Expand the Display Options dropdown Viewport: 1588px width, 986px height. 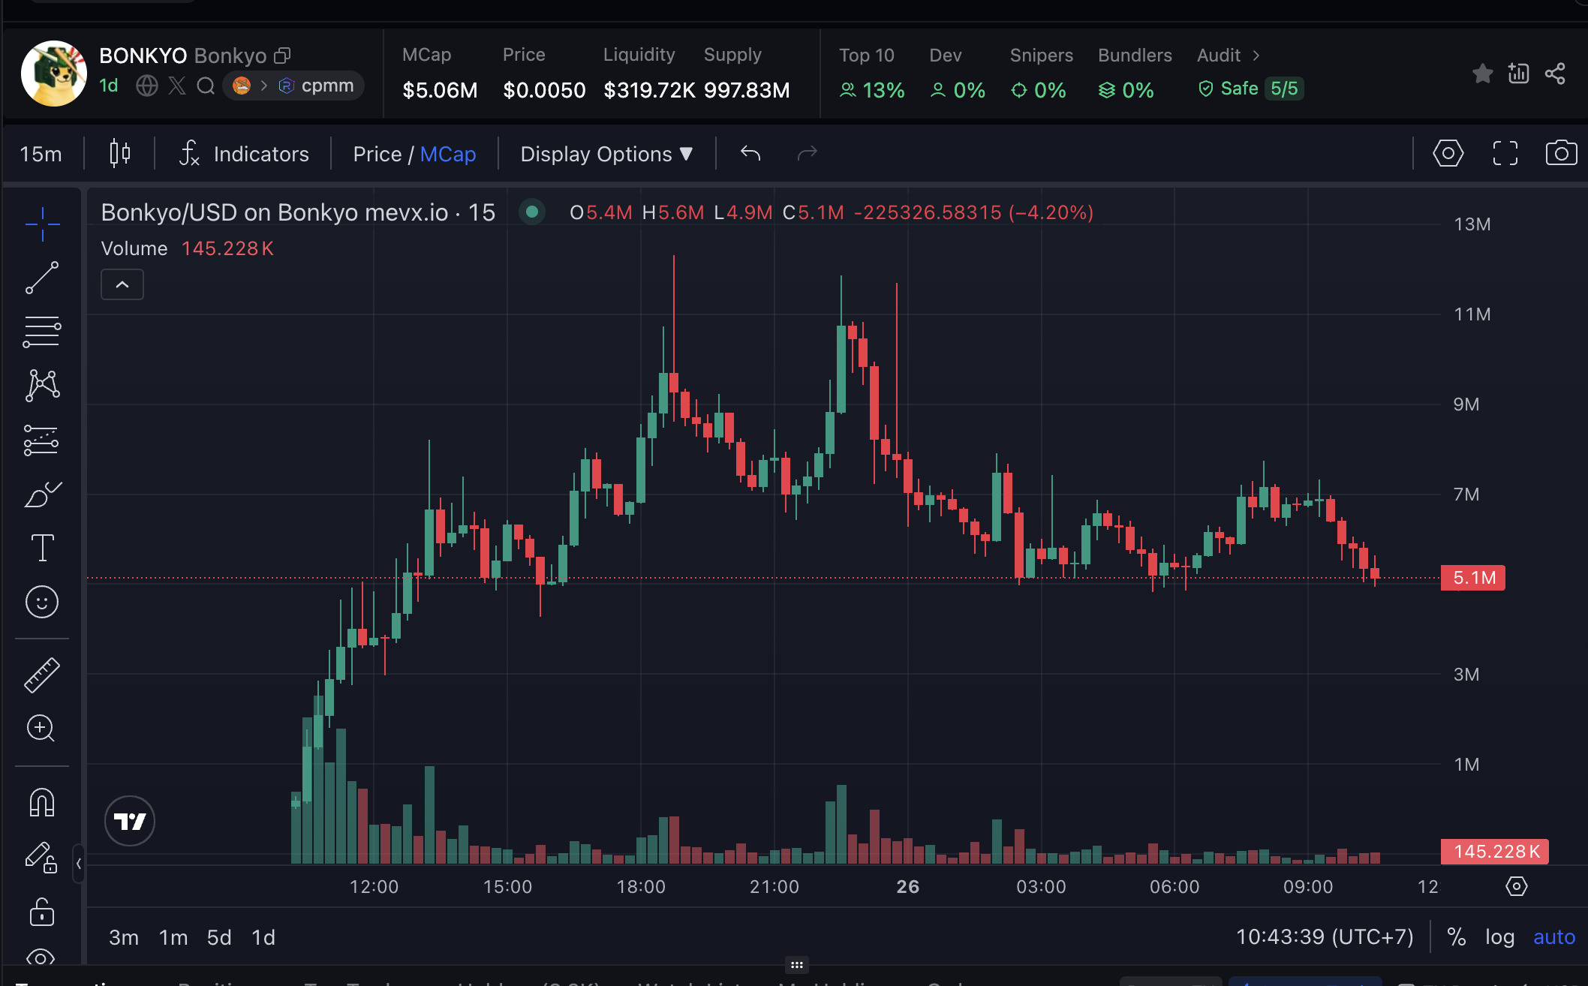click(x=606, y=154)
